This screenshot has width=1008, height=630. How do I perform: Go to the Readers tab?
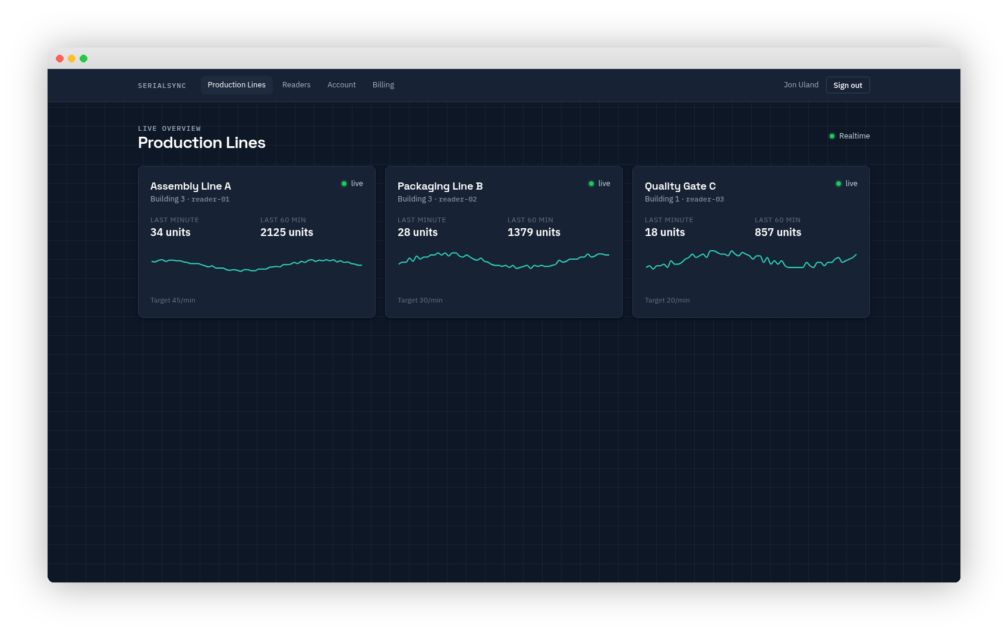pos(296,85)
